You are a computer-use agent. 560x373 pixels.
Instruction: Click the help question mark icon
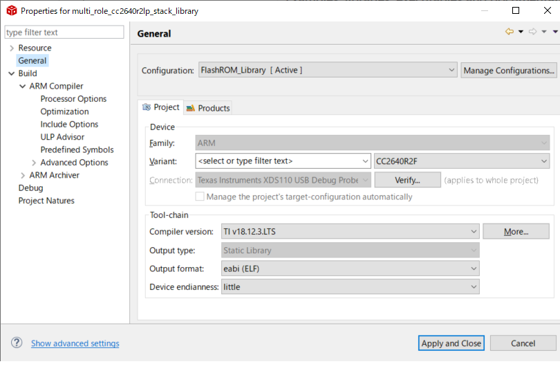pos(17,343)
